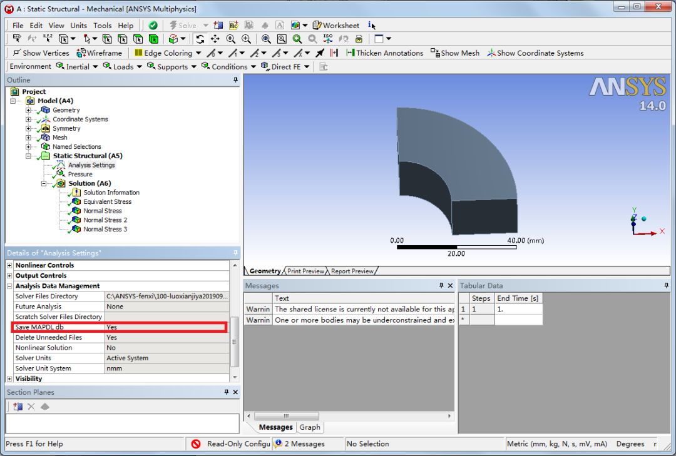Viewport: 676px width, 456px height.
Task: Click the Rotate view tool
Action: pos(200,39)
